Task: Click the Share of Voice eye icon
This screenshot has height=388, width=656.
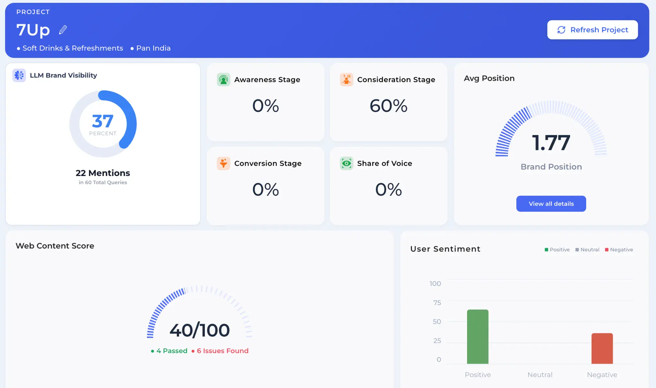Action: pyautogui.click(x=347, y=163)
